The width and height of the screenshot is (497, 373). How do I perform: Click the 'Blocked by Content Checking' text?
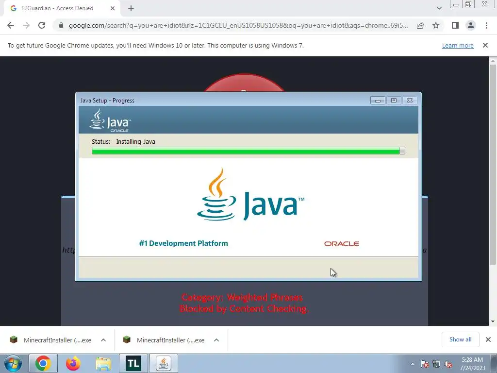[x=244, y=308]
